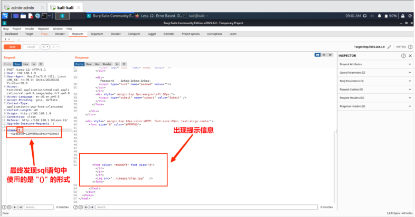This screenshot has width=415, height=217.
Task: Click the Cancel button
Action: pyautogui.click(x=31, y=47)
